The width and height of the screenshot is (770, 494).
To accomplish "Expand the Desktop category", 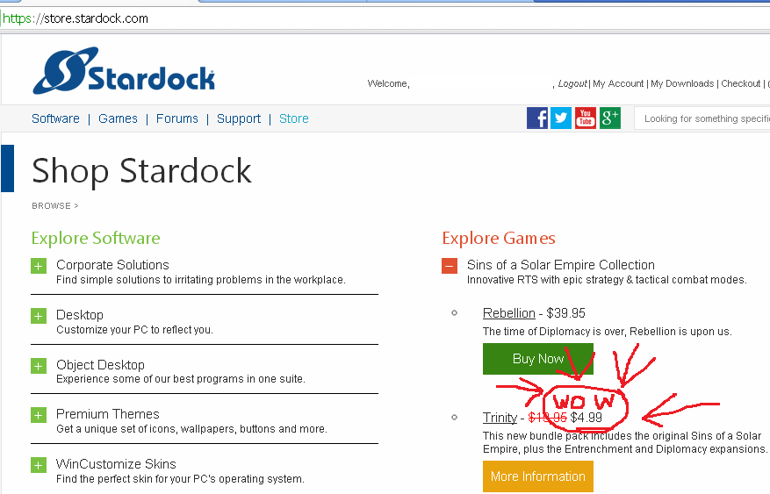I will (39, 316).
